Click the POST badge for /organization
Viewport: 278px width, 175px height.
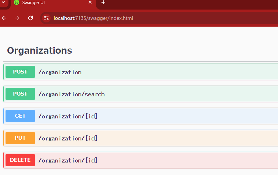(x=20, y=72)
